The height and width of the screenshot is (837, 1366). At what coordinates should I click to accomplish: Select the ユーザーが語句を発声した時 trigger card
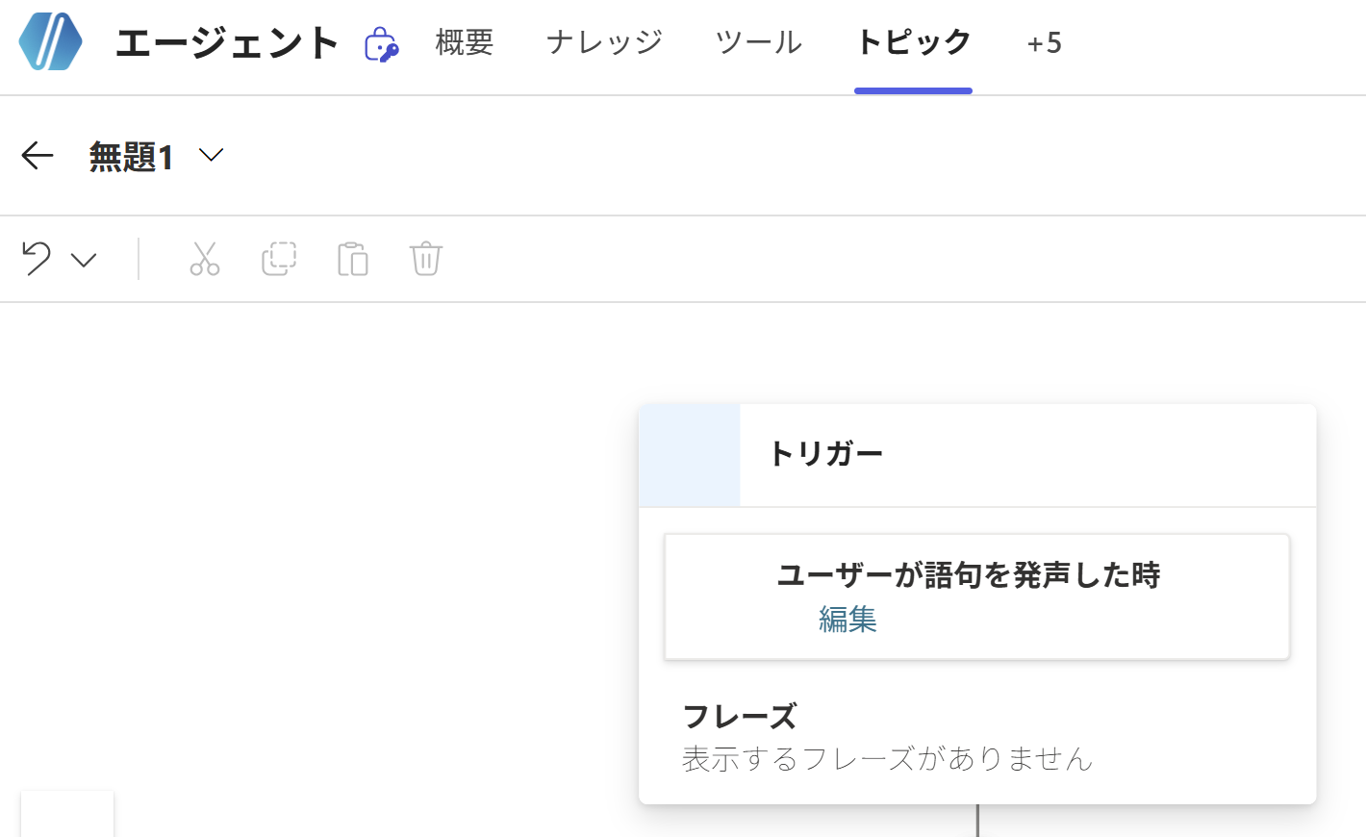(x=977, y=596)
